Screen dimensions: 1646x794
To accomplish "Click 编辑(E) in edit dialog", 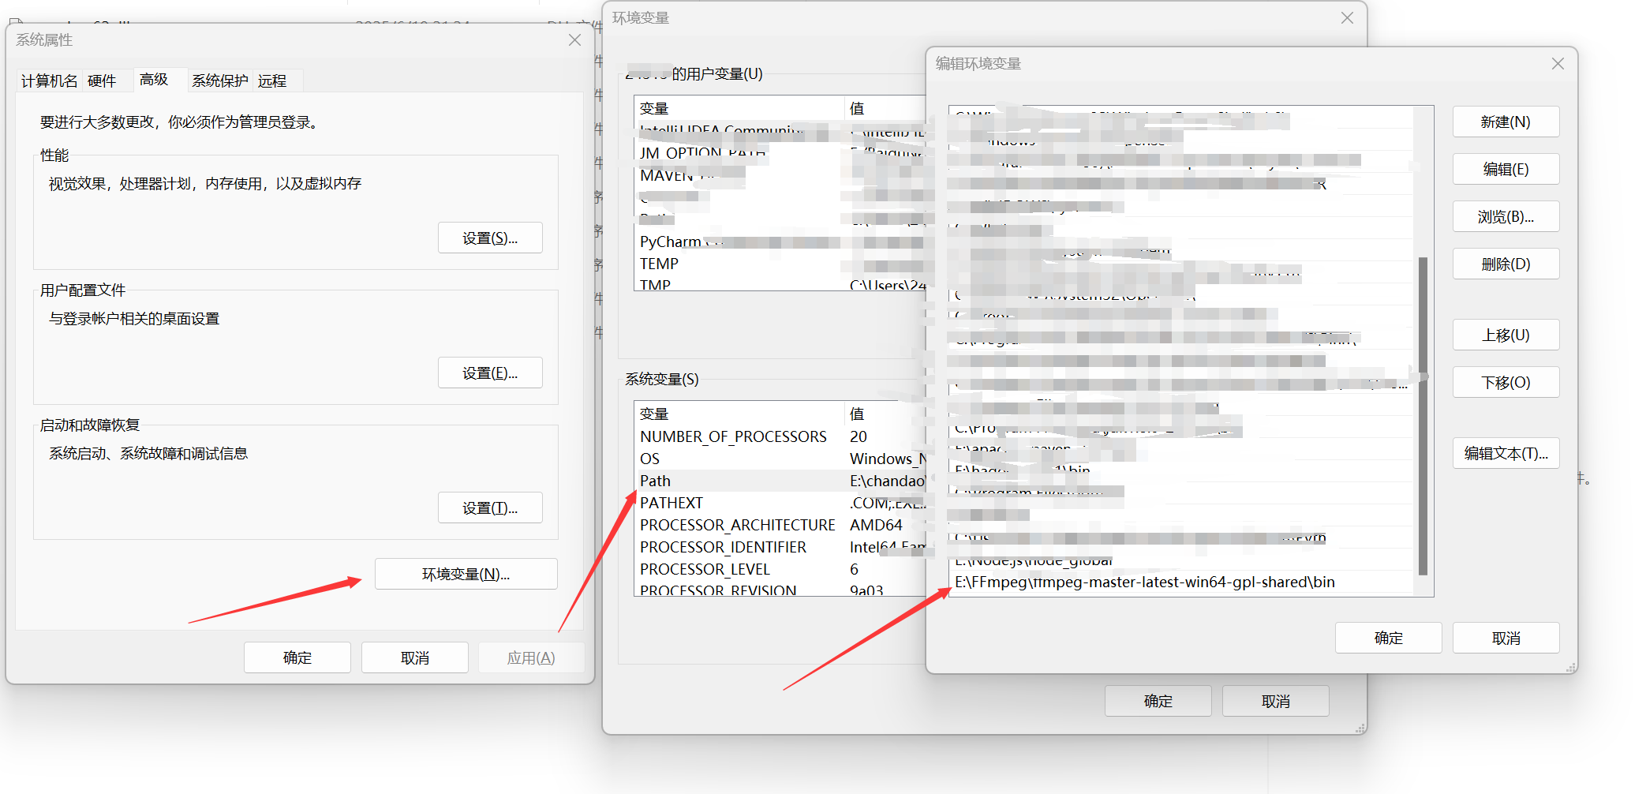I will point(1506,169).
